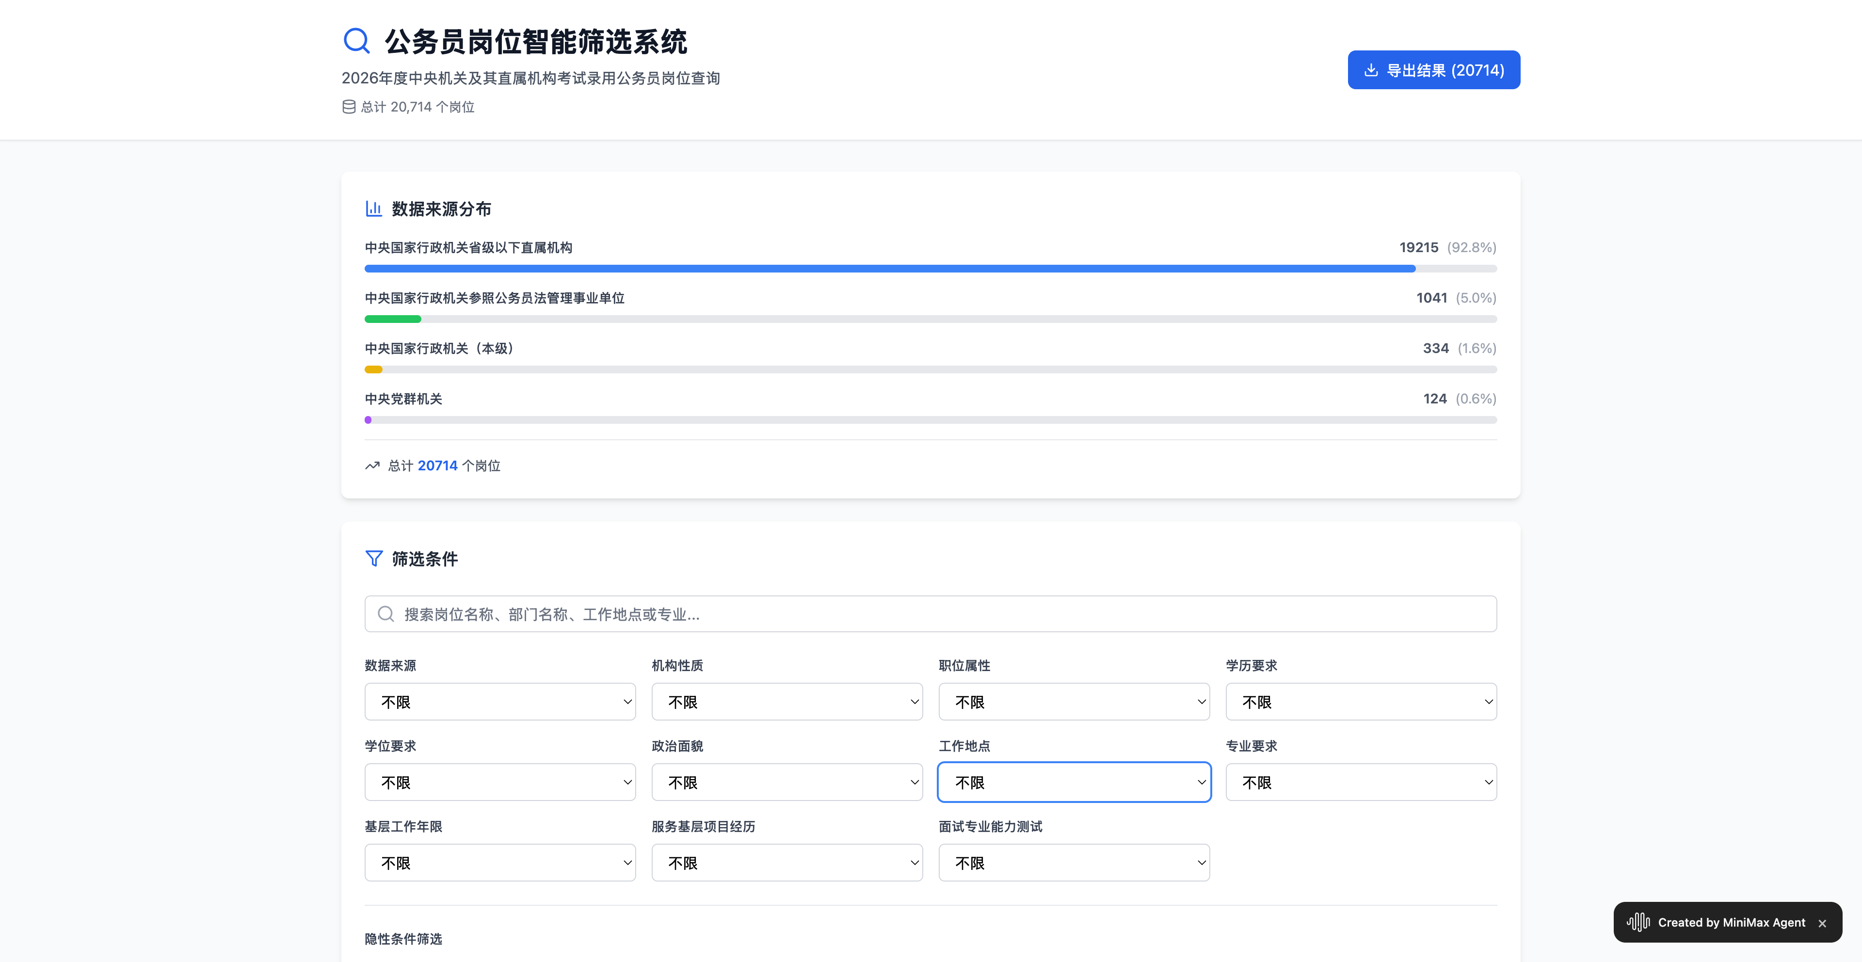1862x962 pixels.
Task: Click the search icon inside the search box
Action: pos(386,614)
